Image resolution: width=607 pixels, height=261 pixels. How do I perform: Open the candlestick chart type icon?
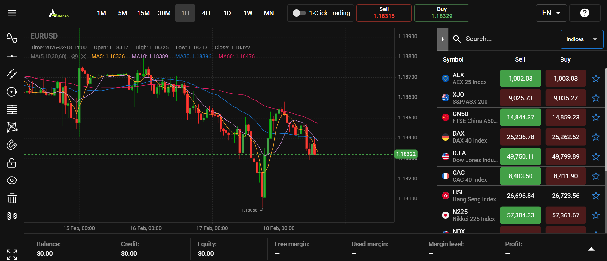pyautogui.click(x=12, y=216)
